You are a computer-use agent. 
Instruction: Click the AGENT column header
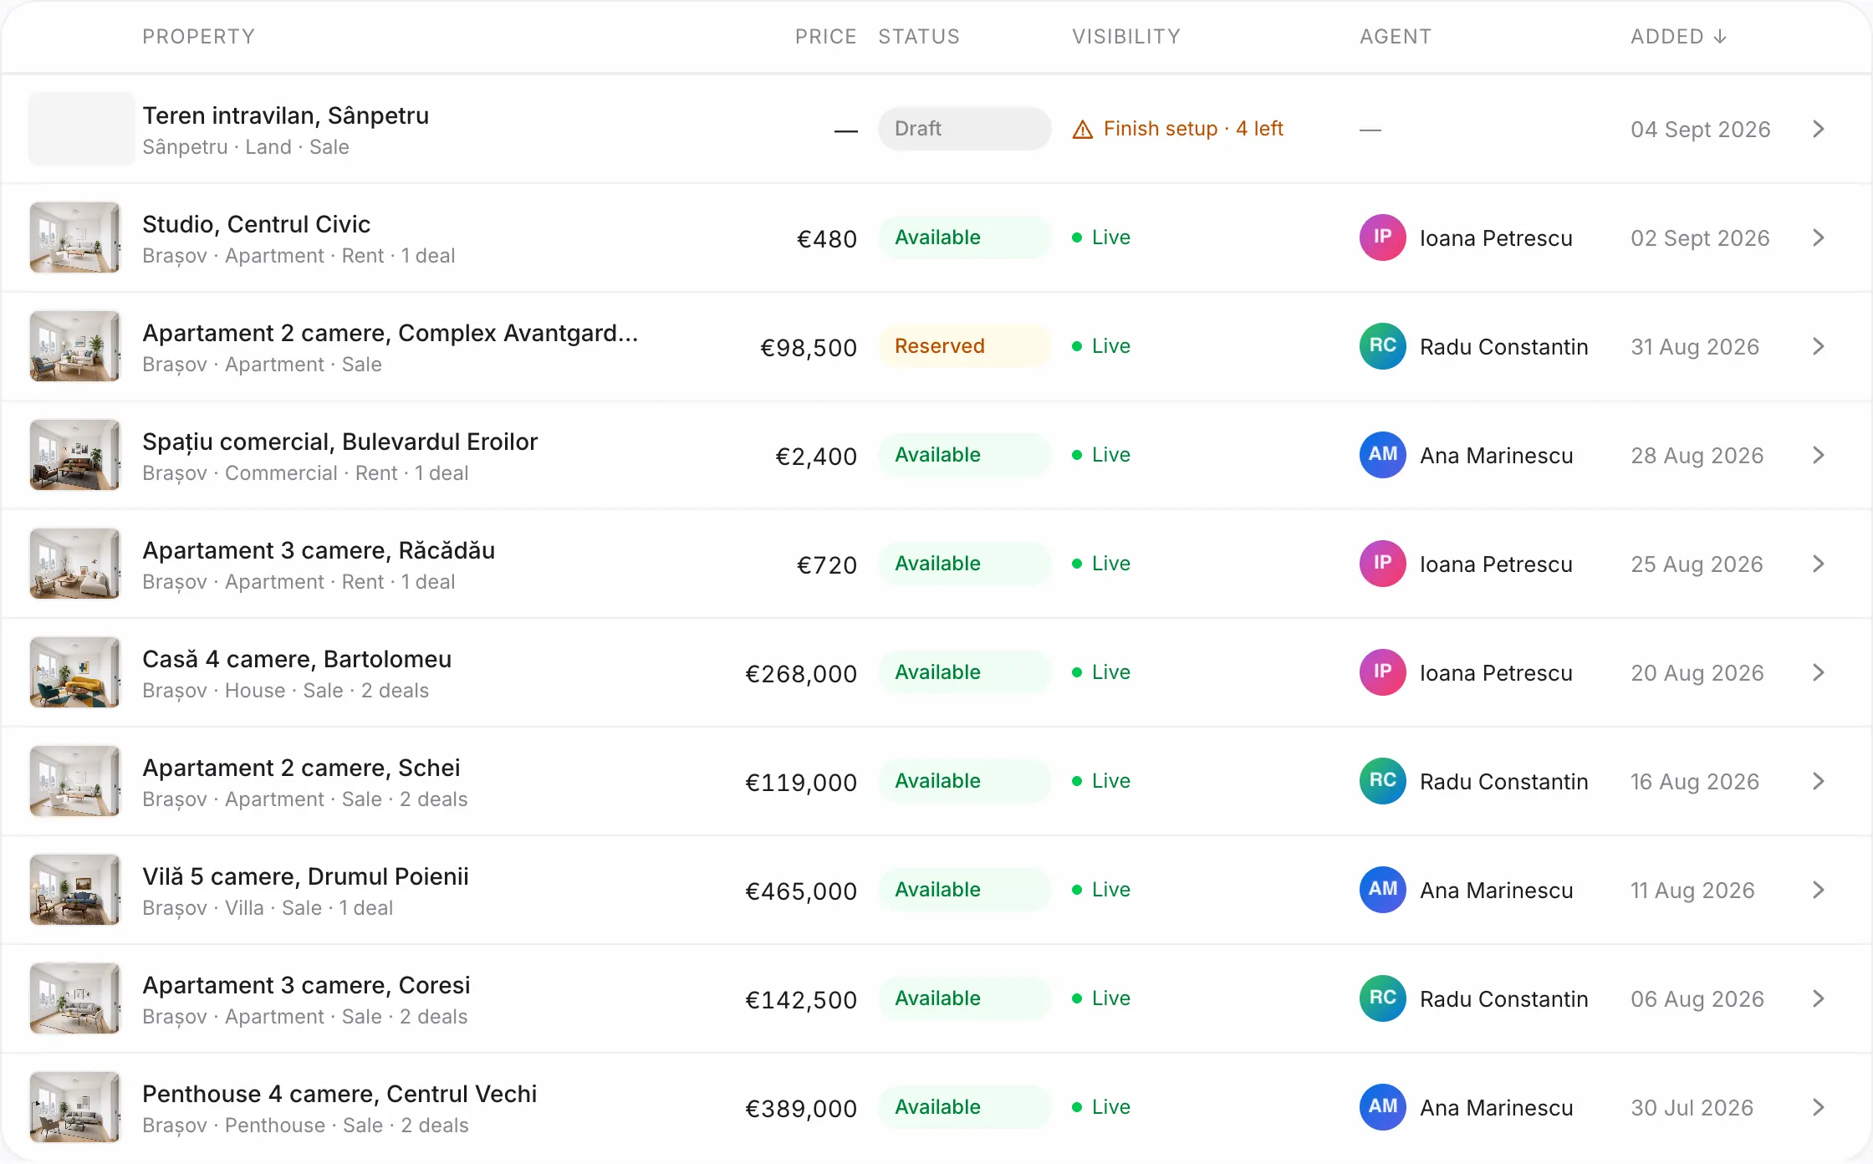1396,37
